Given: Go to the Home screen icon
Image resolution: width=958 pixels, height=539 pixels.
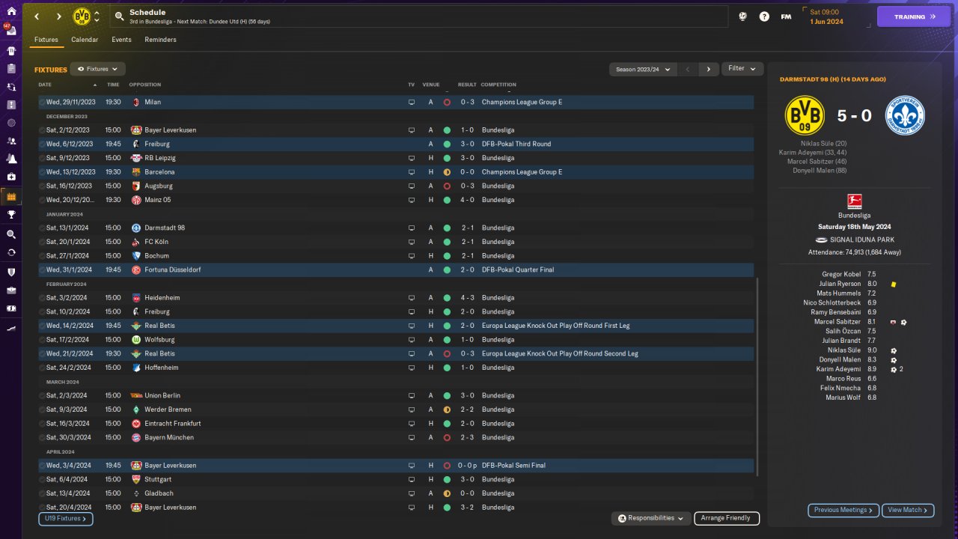Looking at the screenshot, I should [11, 11].
